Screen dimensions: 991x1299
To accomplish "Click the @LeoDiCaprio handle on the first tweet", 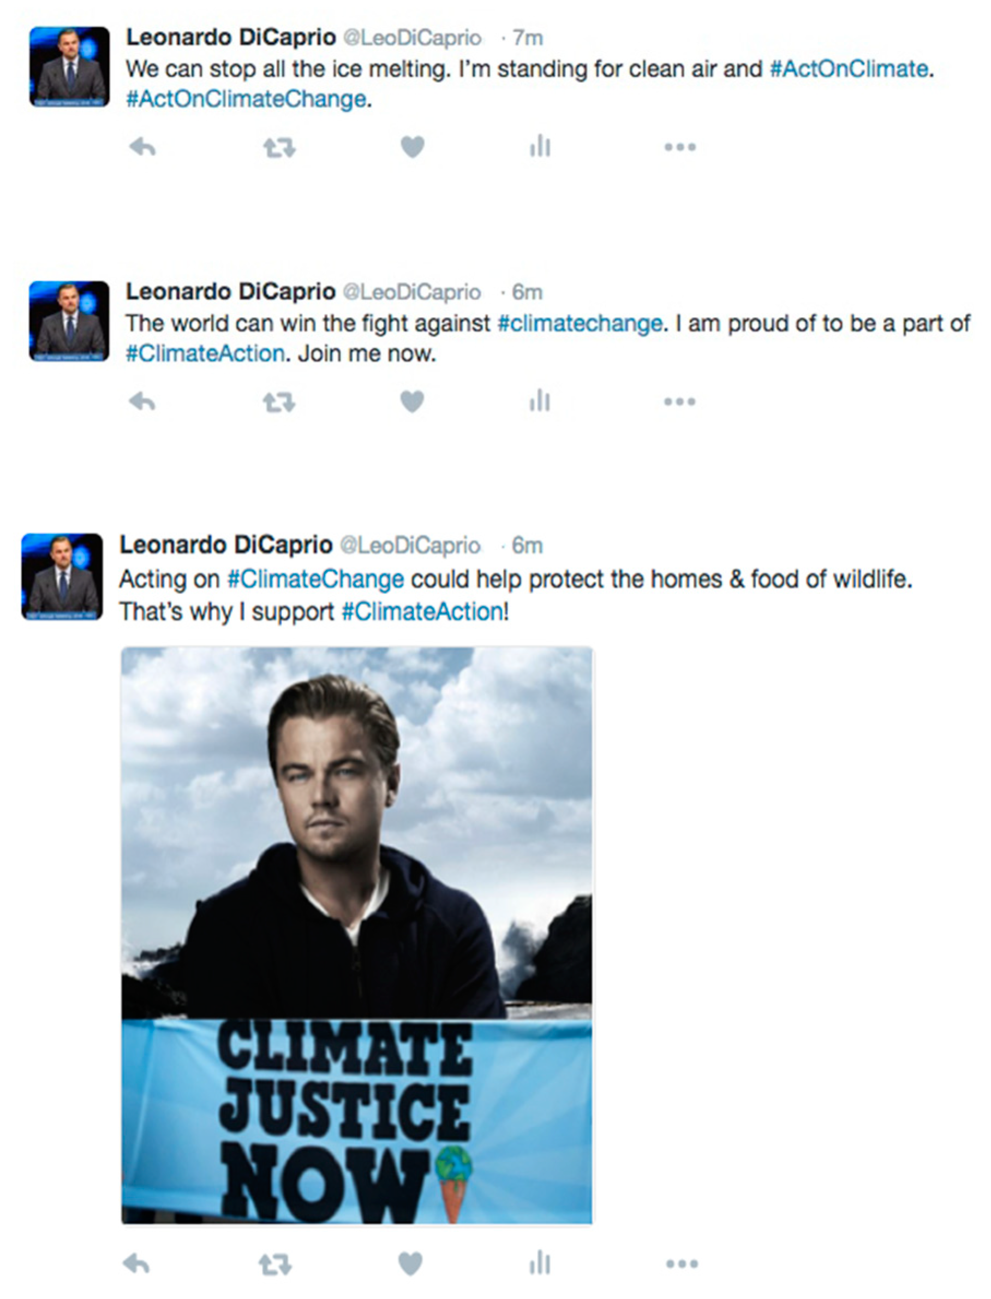I will click(412, 38).
